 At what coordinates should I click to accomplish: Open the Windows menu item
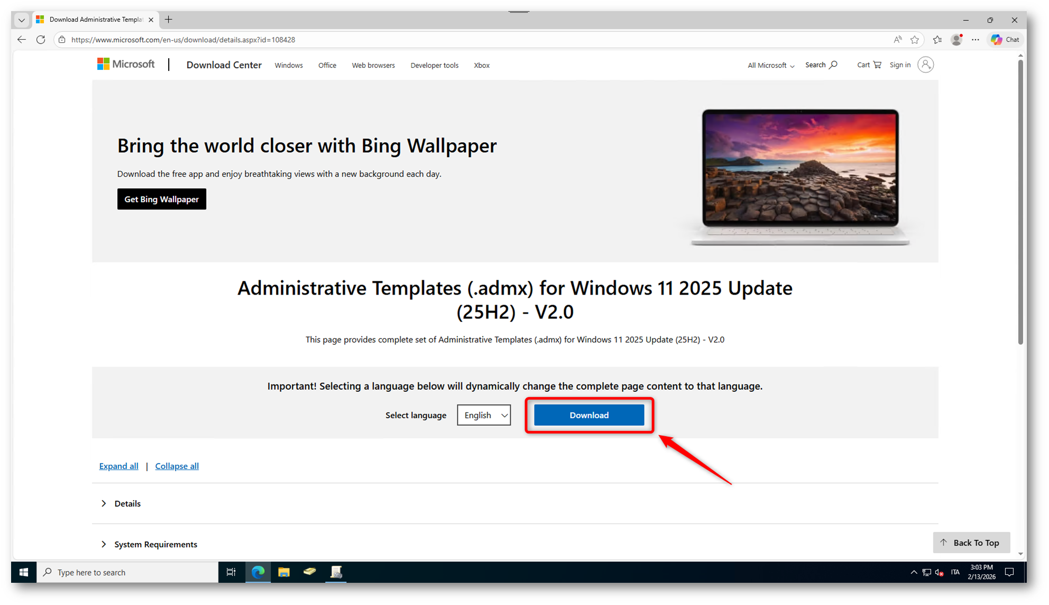pos(289,66)
